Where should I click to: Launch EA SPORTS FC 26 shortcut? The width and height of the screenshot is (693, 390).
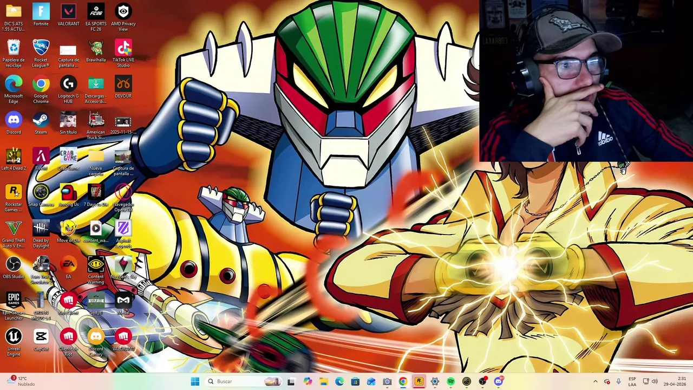pos(96,17)
